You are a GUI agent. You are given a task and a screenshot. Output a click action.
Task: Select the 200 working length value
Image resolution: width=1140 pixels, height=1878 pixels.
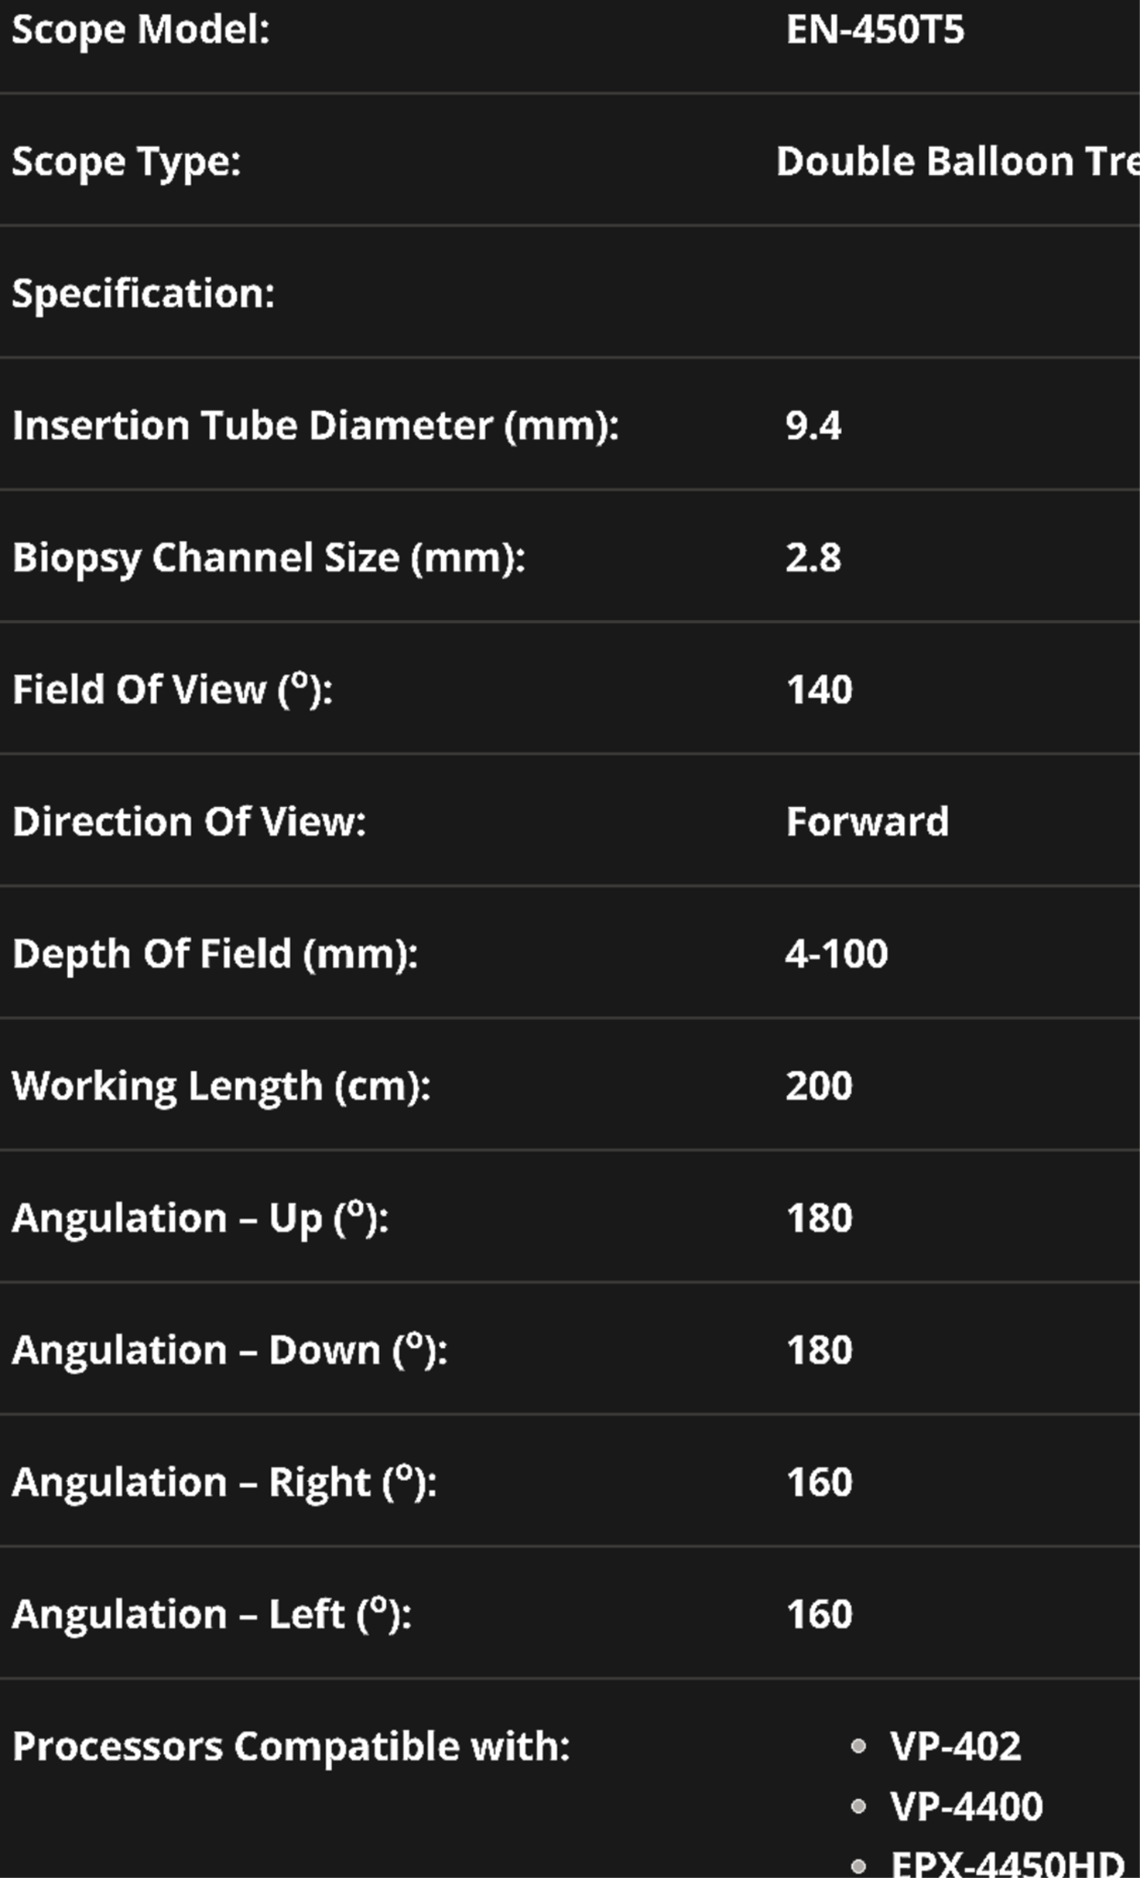click(819, 1086)
